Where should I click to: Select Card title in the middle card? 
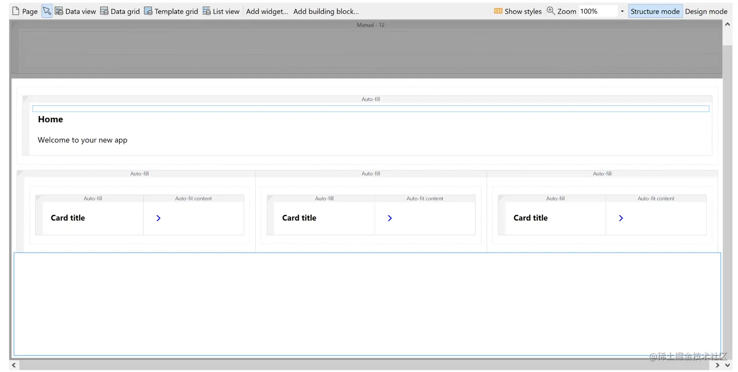click(299, 218)
